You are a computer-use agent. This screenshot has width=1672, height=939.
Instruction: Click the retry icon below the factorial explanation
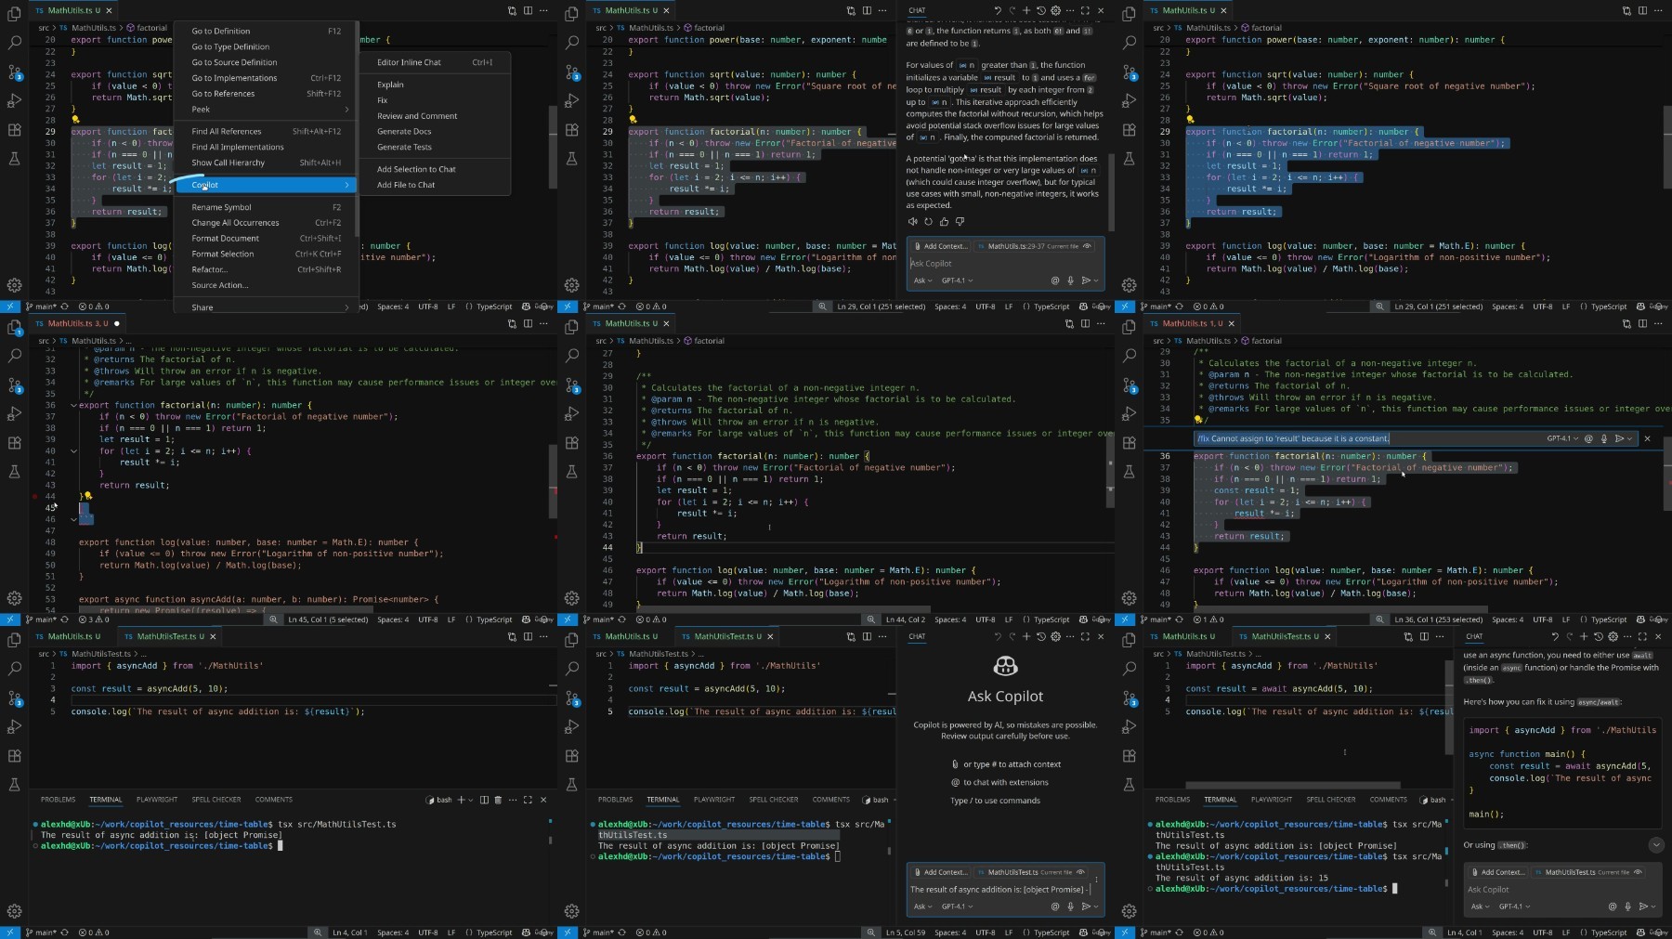(x=929, y=222)
